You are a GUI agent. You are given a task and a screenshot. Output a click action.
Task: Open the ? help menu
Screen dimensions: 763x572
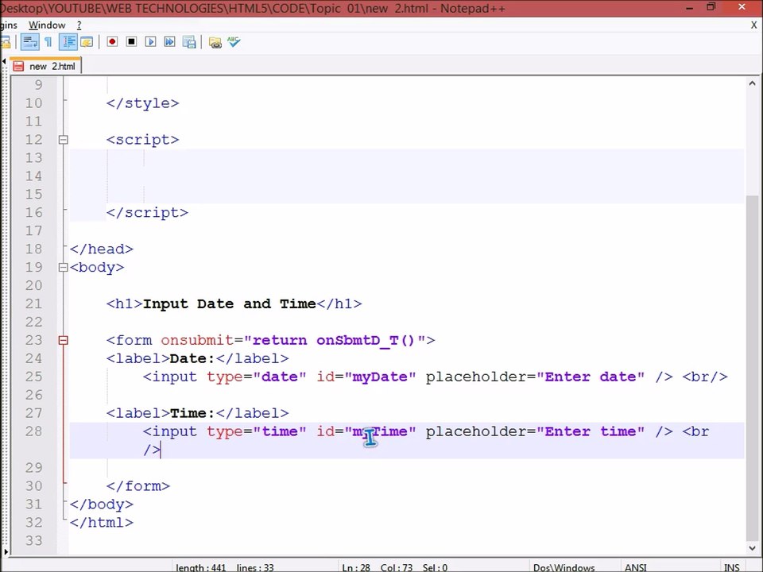79,25
